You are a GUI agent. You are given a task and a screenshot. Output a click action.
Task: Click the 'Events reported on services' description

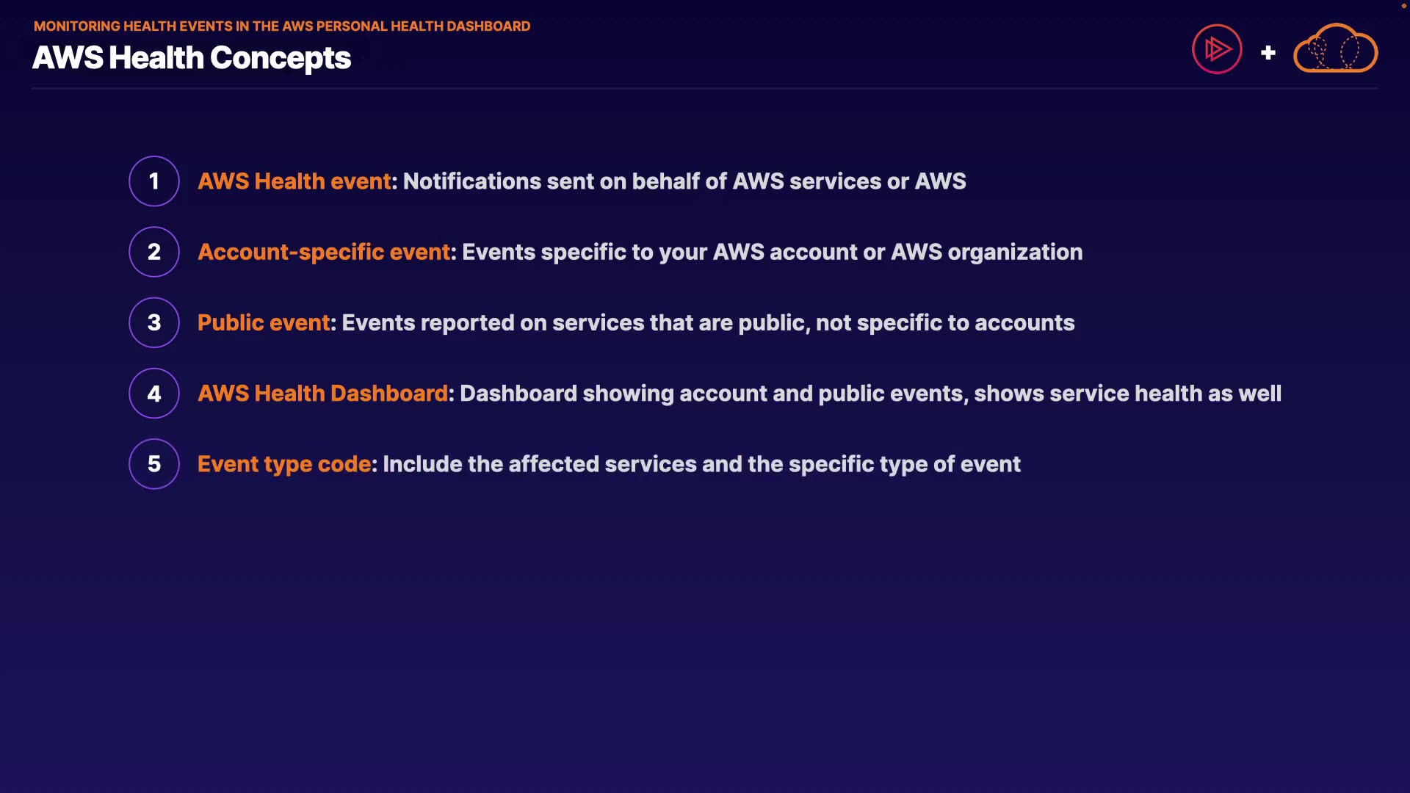point(708,322)
